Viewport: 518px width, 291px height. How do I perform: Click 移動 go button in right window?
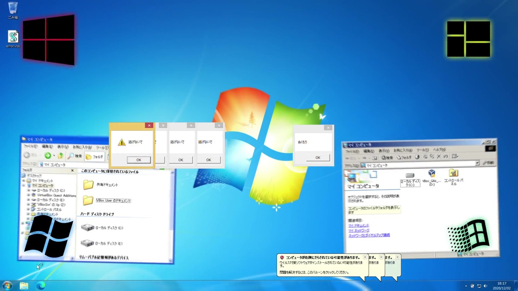(488, 162)
